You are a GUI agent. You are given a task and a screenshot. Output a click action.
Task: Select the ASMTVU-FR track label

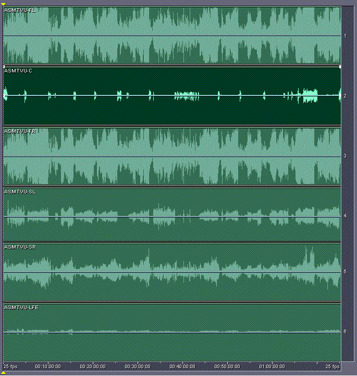pyautogui.click(x=20, y=131)
